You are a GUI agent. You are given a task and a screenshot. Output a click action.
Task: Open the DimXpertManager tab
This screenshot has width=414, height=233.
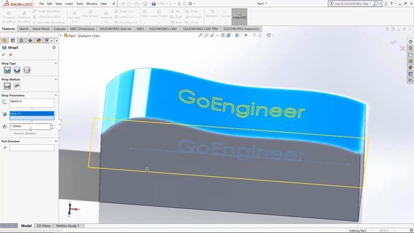tap(30, 40)
